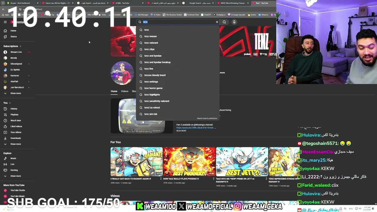Switch to 'A Milli - YouTube' browser tab

[127, 3]
